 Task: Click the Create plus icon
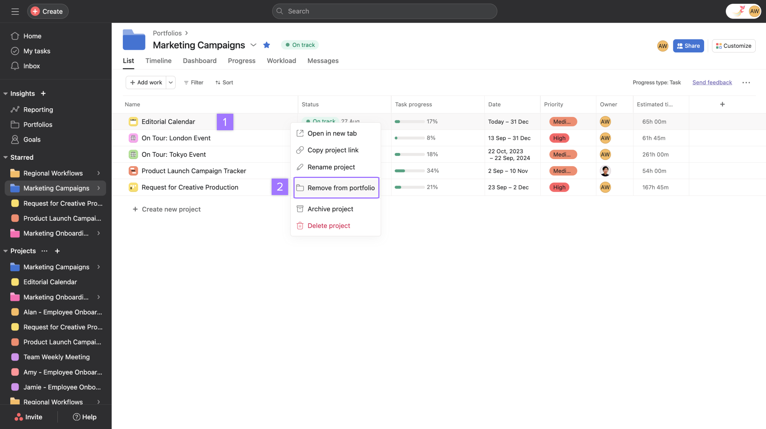[x=35, y=11]
